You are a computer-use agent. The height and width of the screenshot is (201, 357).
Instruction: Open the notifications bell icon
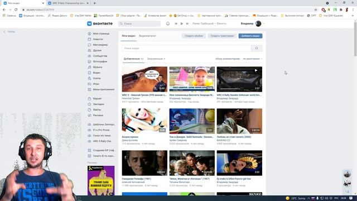pyautogui.click(x=168, y=23)
